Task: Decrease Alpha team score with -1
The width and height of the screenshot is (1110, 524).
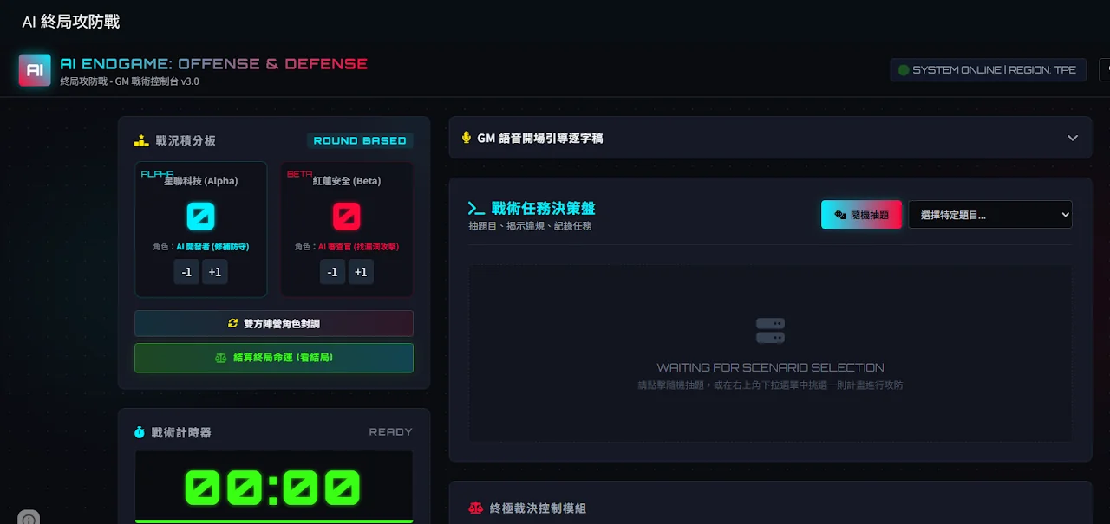Action: 186,272
